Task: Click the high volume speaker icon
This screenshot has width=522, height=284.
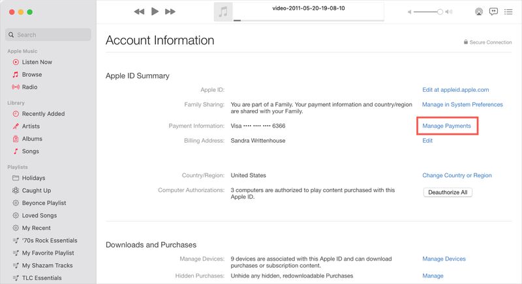Action: click(x=449, y=12)
